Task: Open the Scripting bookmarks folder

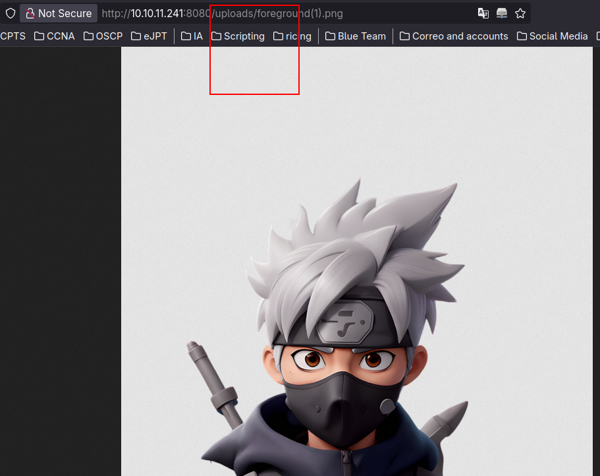Action: (x=238, y=36)
